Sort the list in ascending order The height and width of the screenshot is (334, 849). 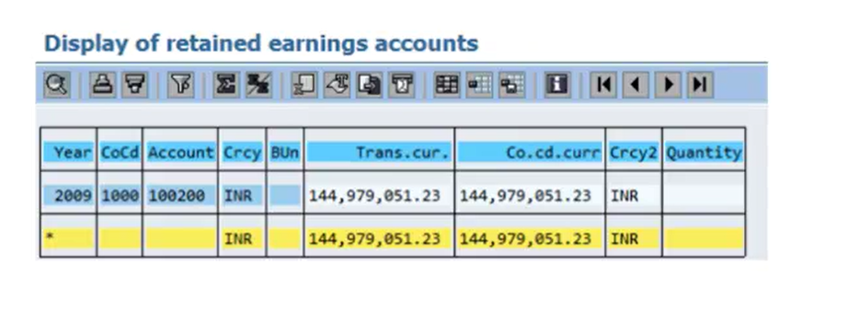[102, 85]
